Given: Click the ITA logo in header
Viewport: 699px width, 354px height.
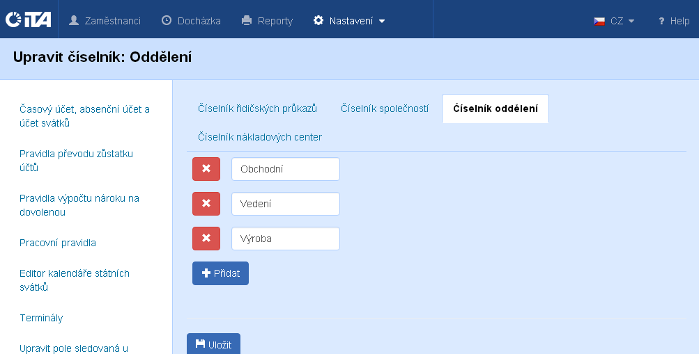Looking at the screenshot, I should click(28, 20).
